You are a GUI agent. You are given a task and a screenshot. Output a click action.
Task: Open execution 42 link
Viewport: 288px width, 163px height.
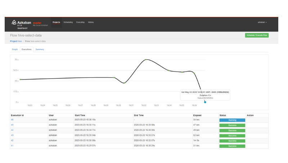pos(12,140)
